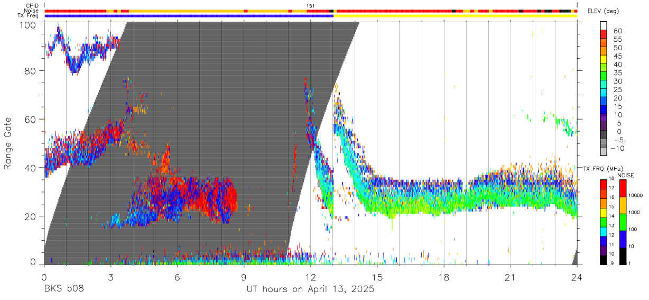Click NOISE legend label 1000
649x300 pixels.
[x=634, y=212]
